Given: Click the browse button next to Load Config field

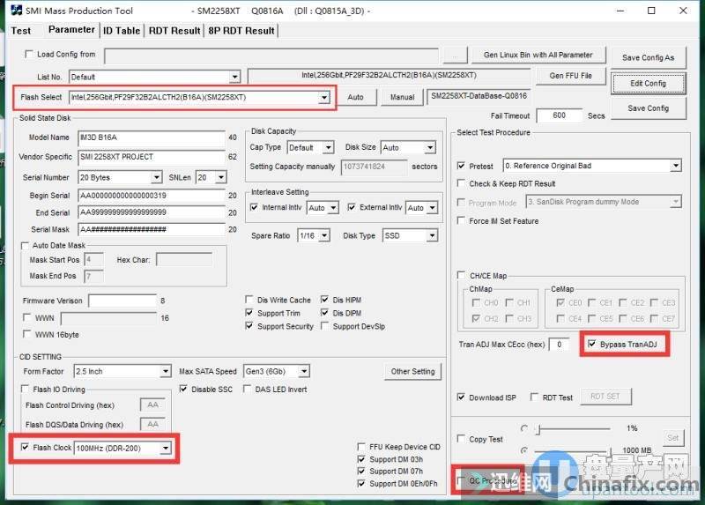Looking at the screenshot, I should 455,56.
